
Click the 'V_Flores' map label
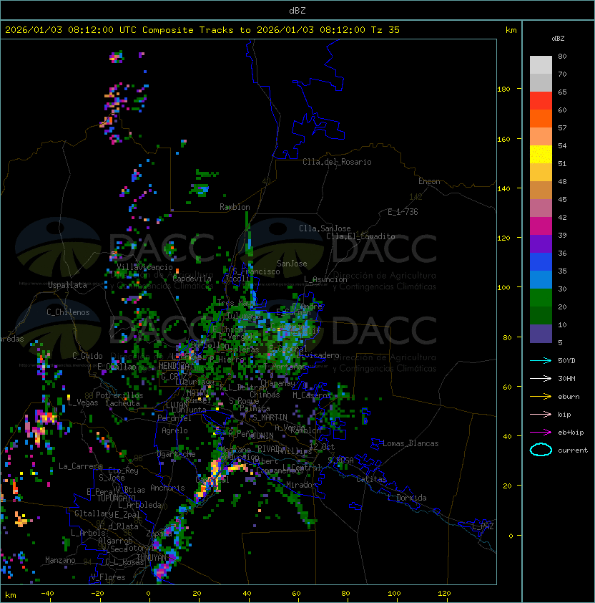pos(108,577)
